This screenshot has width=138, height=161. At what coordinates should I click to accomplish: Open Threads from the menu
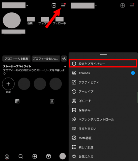point(103,73)
